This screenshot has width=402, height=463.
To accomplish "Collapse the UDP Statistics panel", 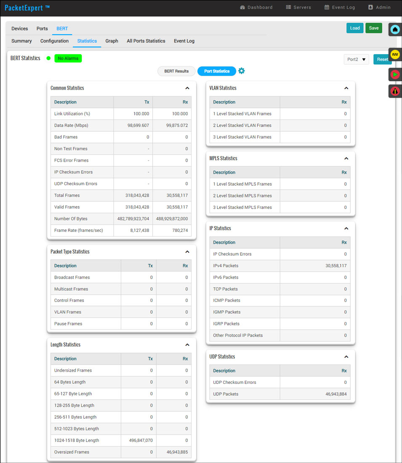I will point(346,357).
